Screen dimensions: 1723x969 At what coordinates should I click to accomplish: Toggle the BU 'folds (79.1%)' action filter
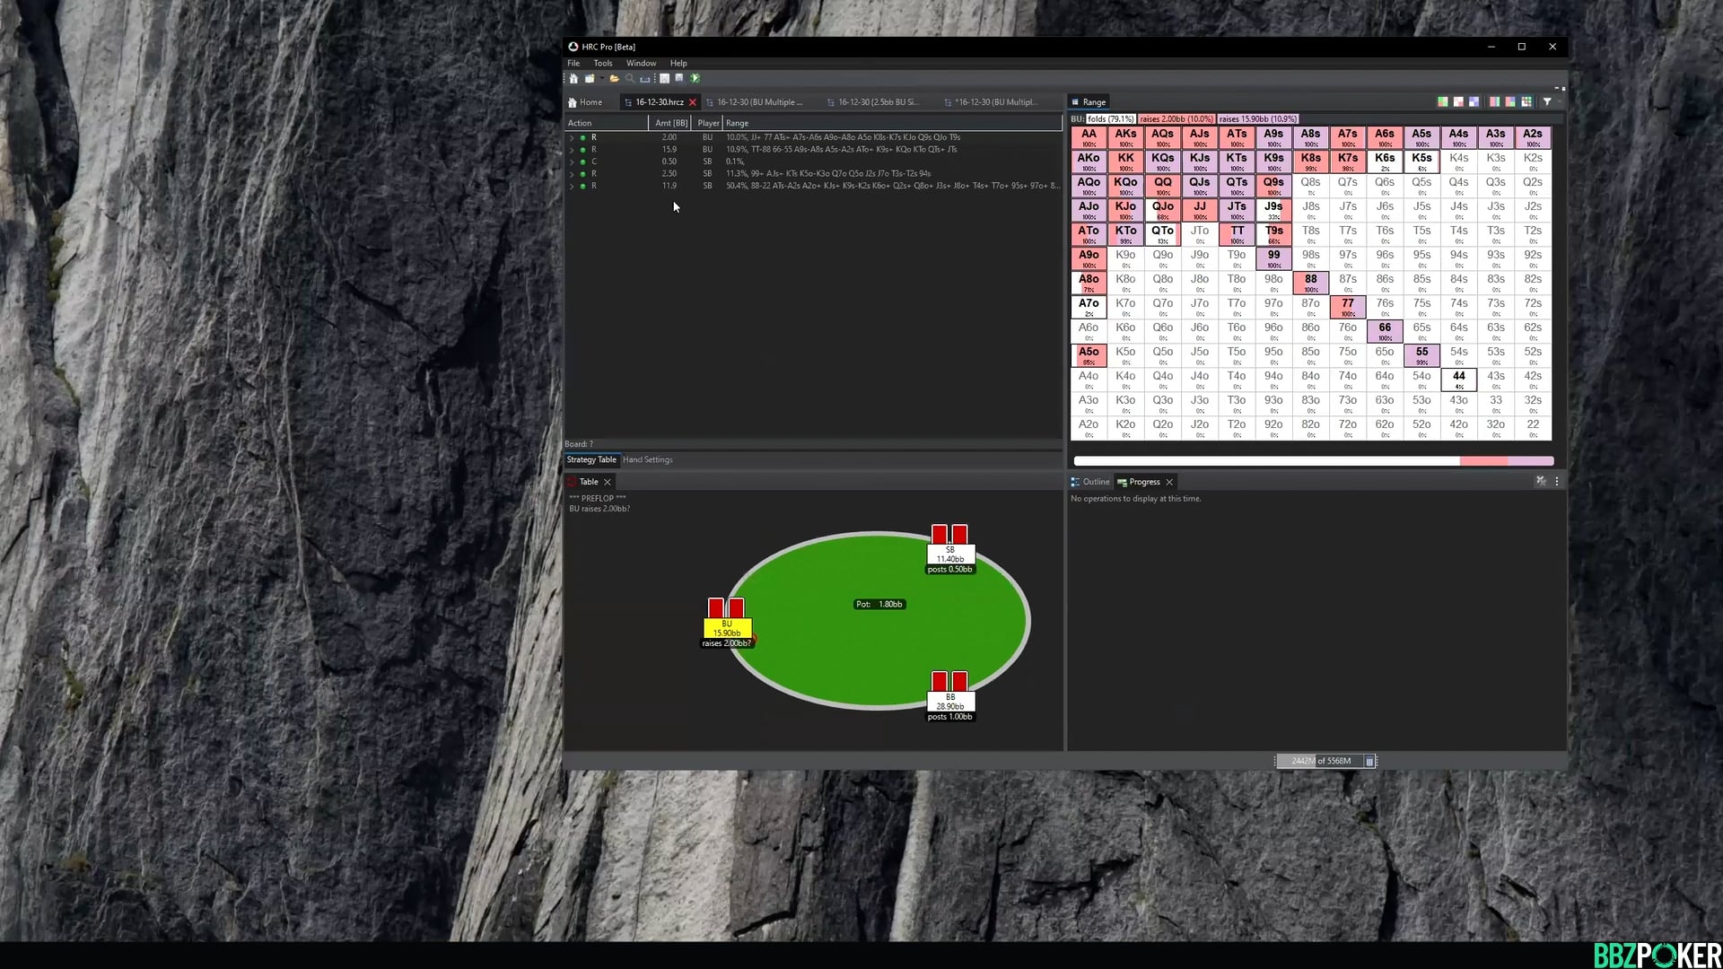coord(1110,118)
